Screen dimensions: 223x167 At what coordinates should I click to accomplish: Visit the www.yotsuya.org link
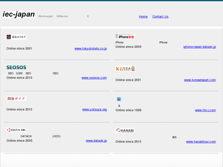94,109
